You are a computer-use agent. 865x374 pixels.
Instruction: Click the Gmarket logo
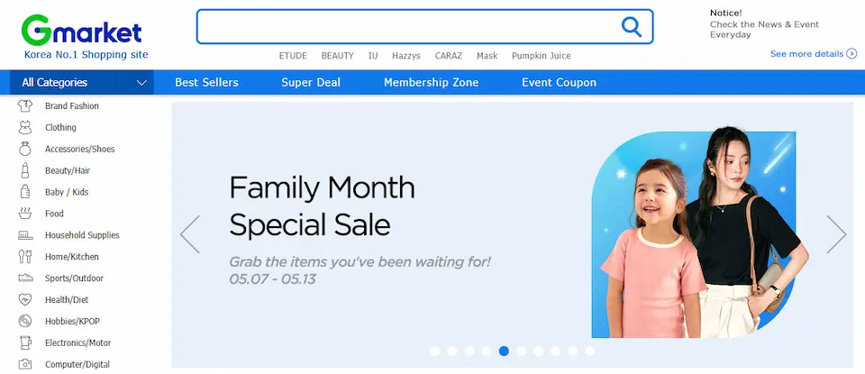83,32
